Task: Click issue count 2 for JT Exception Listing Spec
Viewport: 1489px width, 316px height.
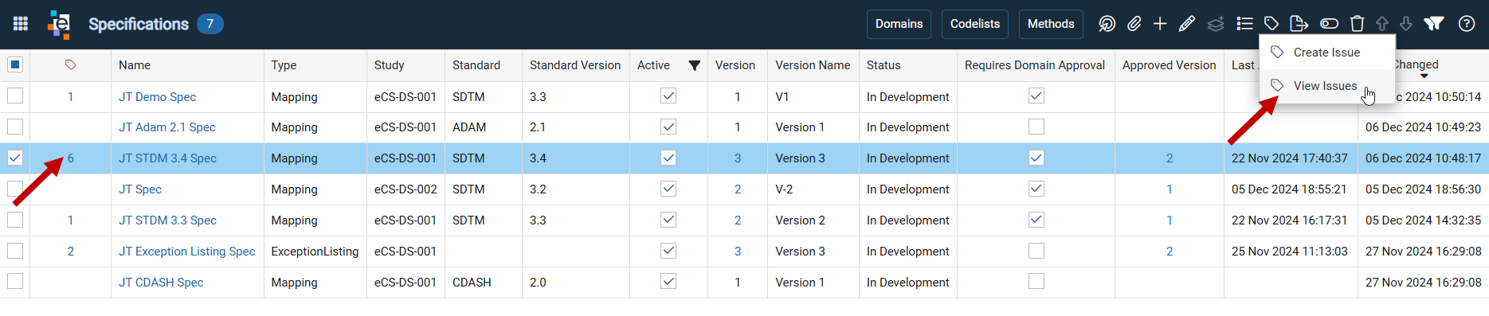Action: click(70, 252)
